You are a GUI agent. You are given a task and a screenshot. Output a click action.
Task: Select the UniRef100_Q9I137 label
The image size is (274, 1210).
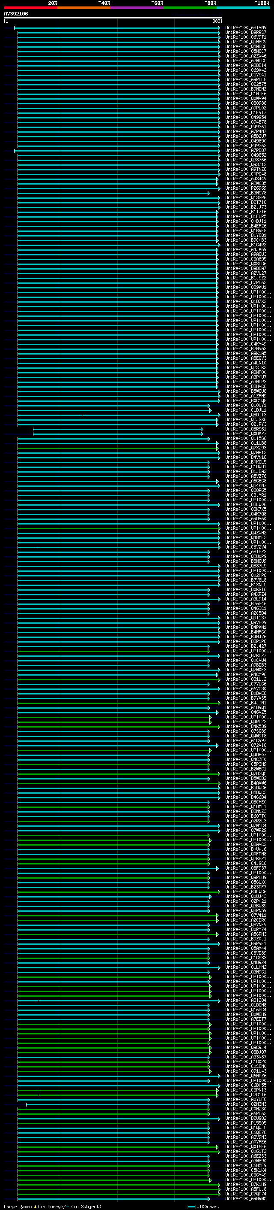point(245,618)
